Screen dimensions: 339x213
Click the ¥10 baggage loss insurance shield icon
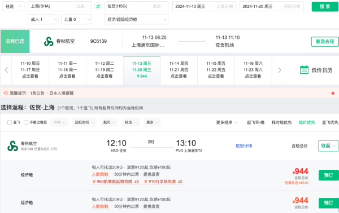coord(146,181)
